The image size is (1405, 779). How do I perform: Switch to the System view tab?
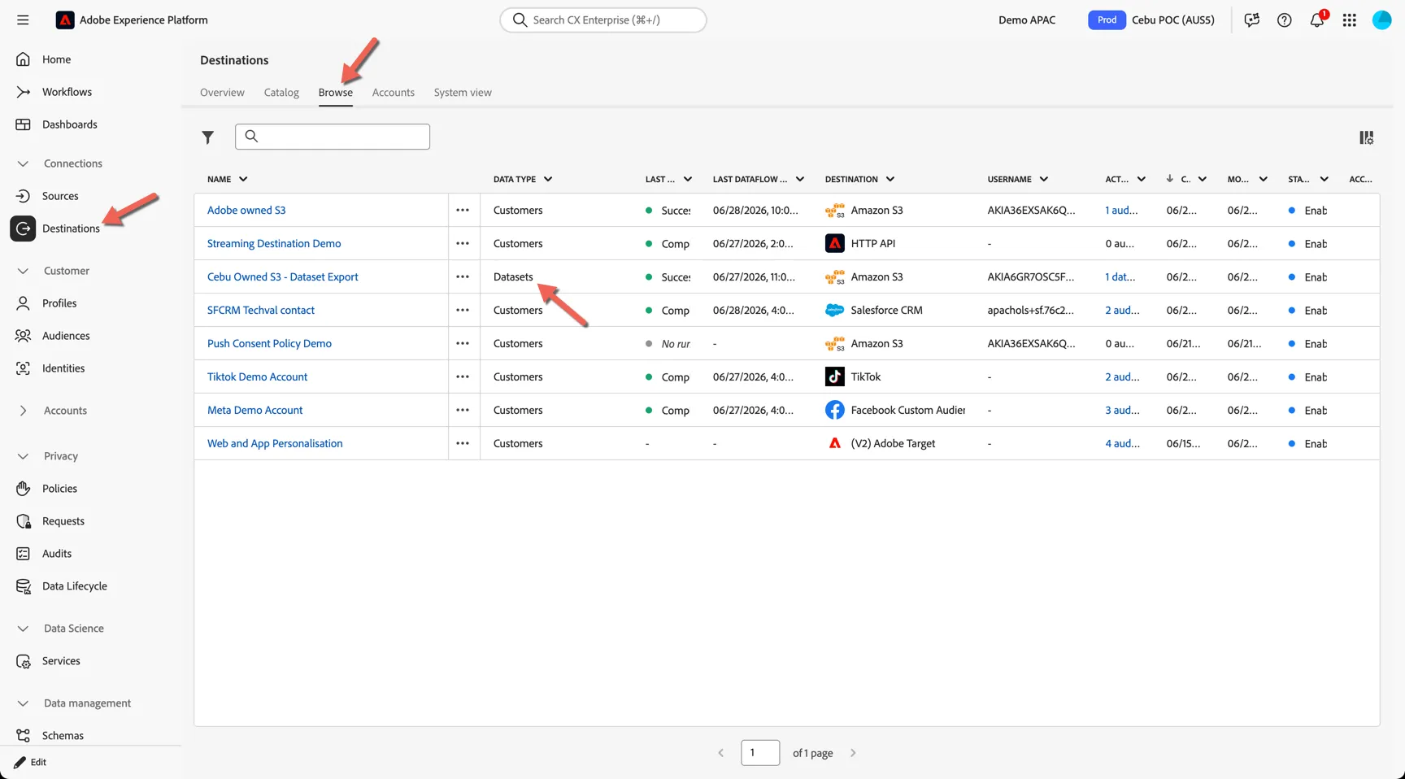pyautogui.click(x=463, y=93)
